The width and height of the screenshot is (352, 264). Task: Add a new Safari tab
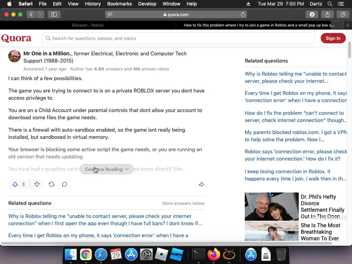coord(348,25)
